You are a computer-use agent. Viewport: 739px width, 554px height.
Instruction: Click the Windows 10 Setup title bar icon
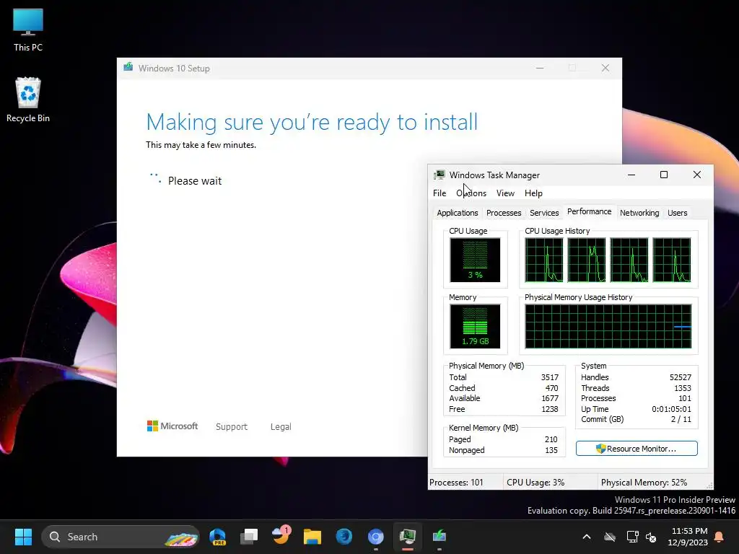click(128, 67)
